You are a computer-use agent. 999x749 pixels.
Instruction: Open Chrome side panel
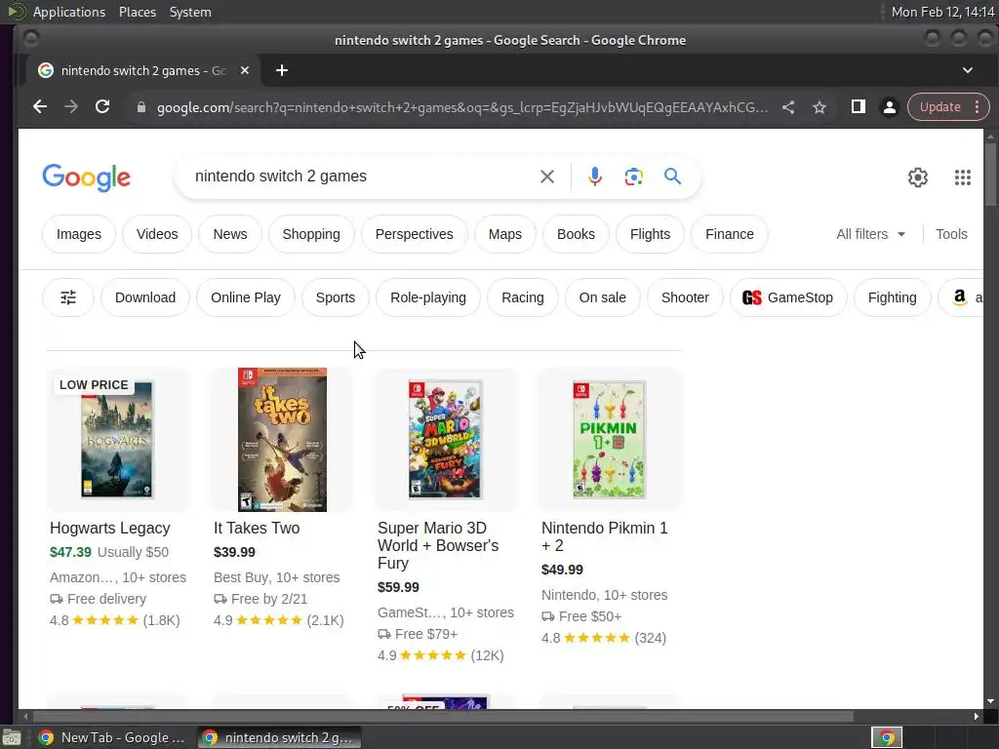click(859, 107)
